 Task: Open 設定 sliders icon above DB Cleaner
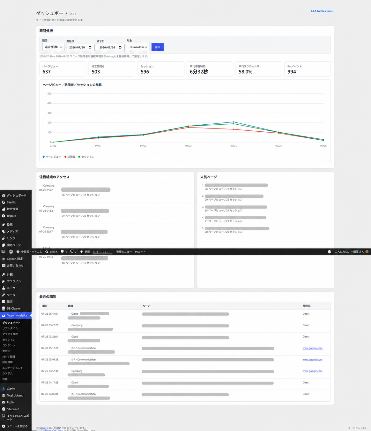click(4, 302)
